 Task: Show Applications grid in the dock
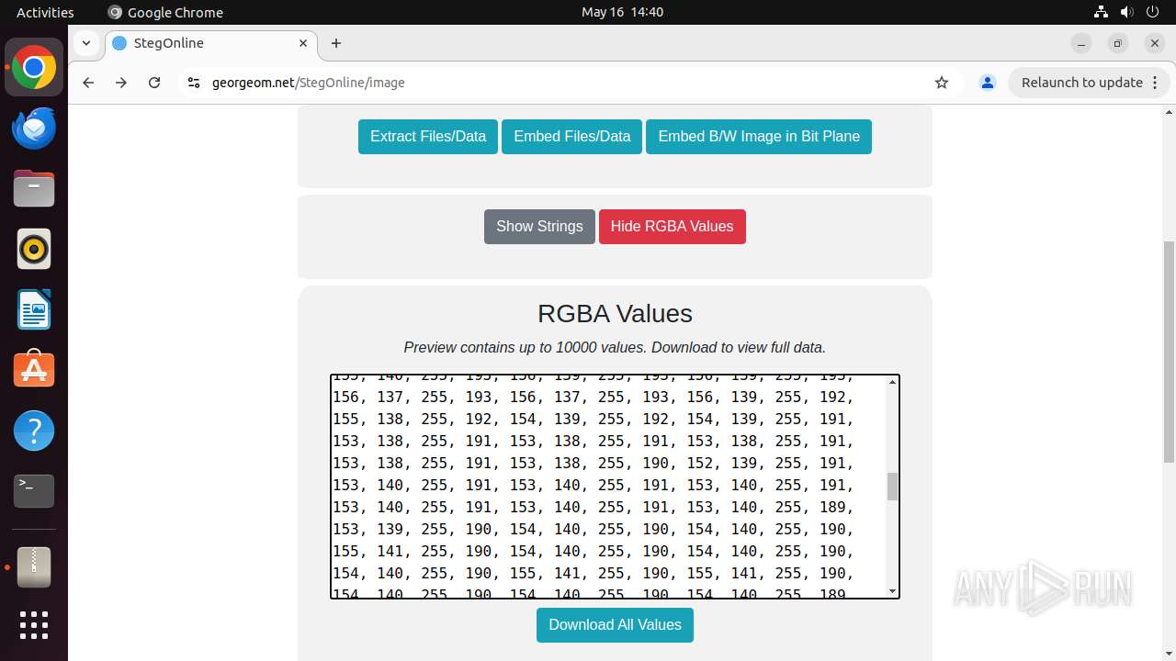pyautogui.click(x=34, y=625)
